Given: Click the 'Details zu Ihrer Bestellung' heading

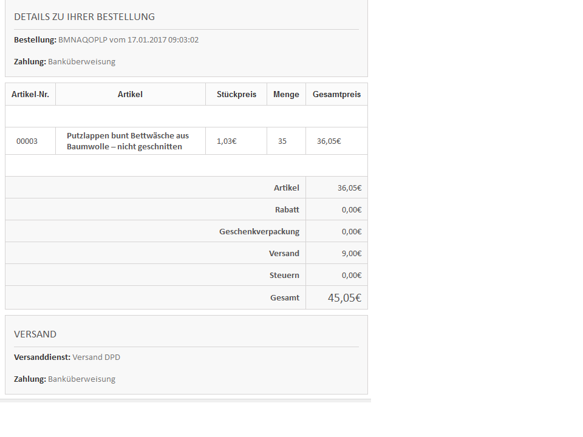Looking at the screenshot, I should click(x=84, y=16).
